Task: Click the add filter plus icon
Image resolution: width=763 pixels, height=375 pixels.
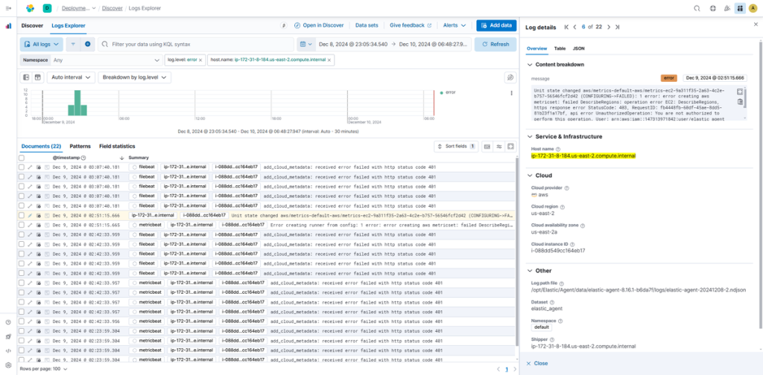Action: 89,45
